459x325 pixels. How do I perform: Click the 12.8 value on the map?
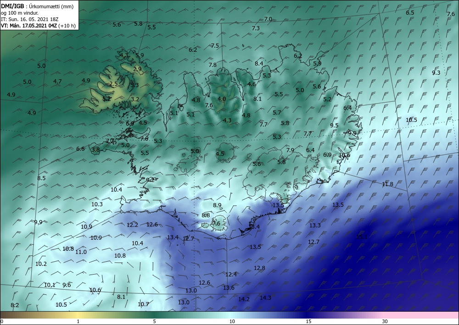(259, 268)
